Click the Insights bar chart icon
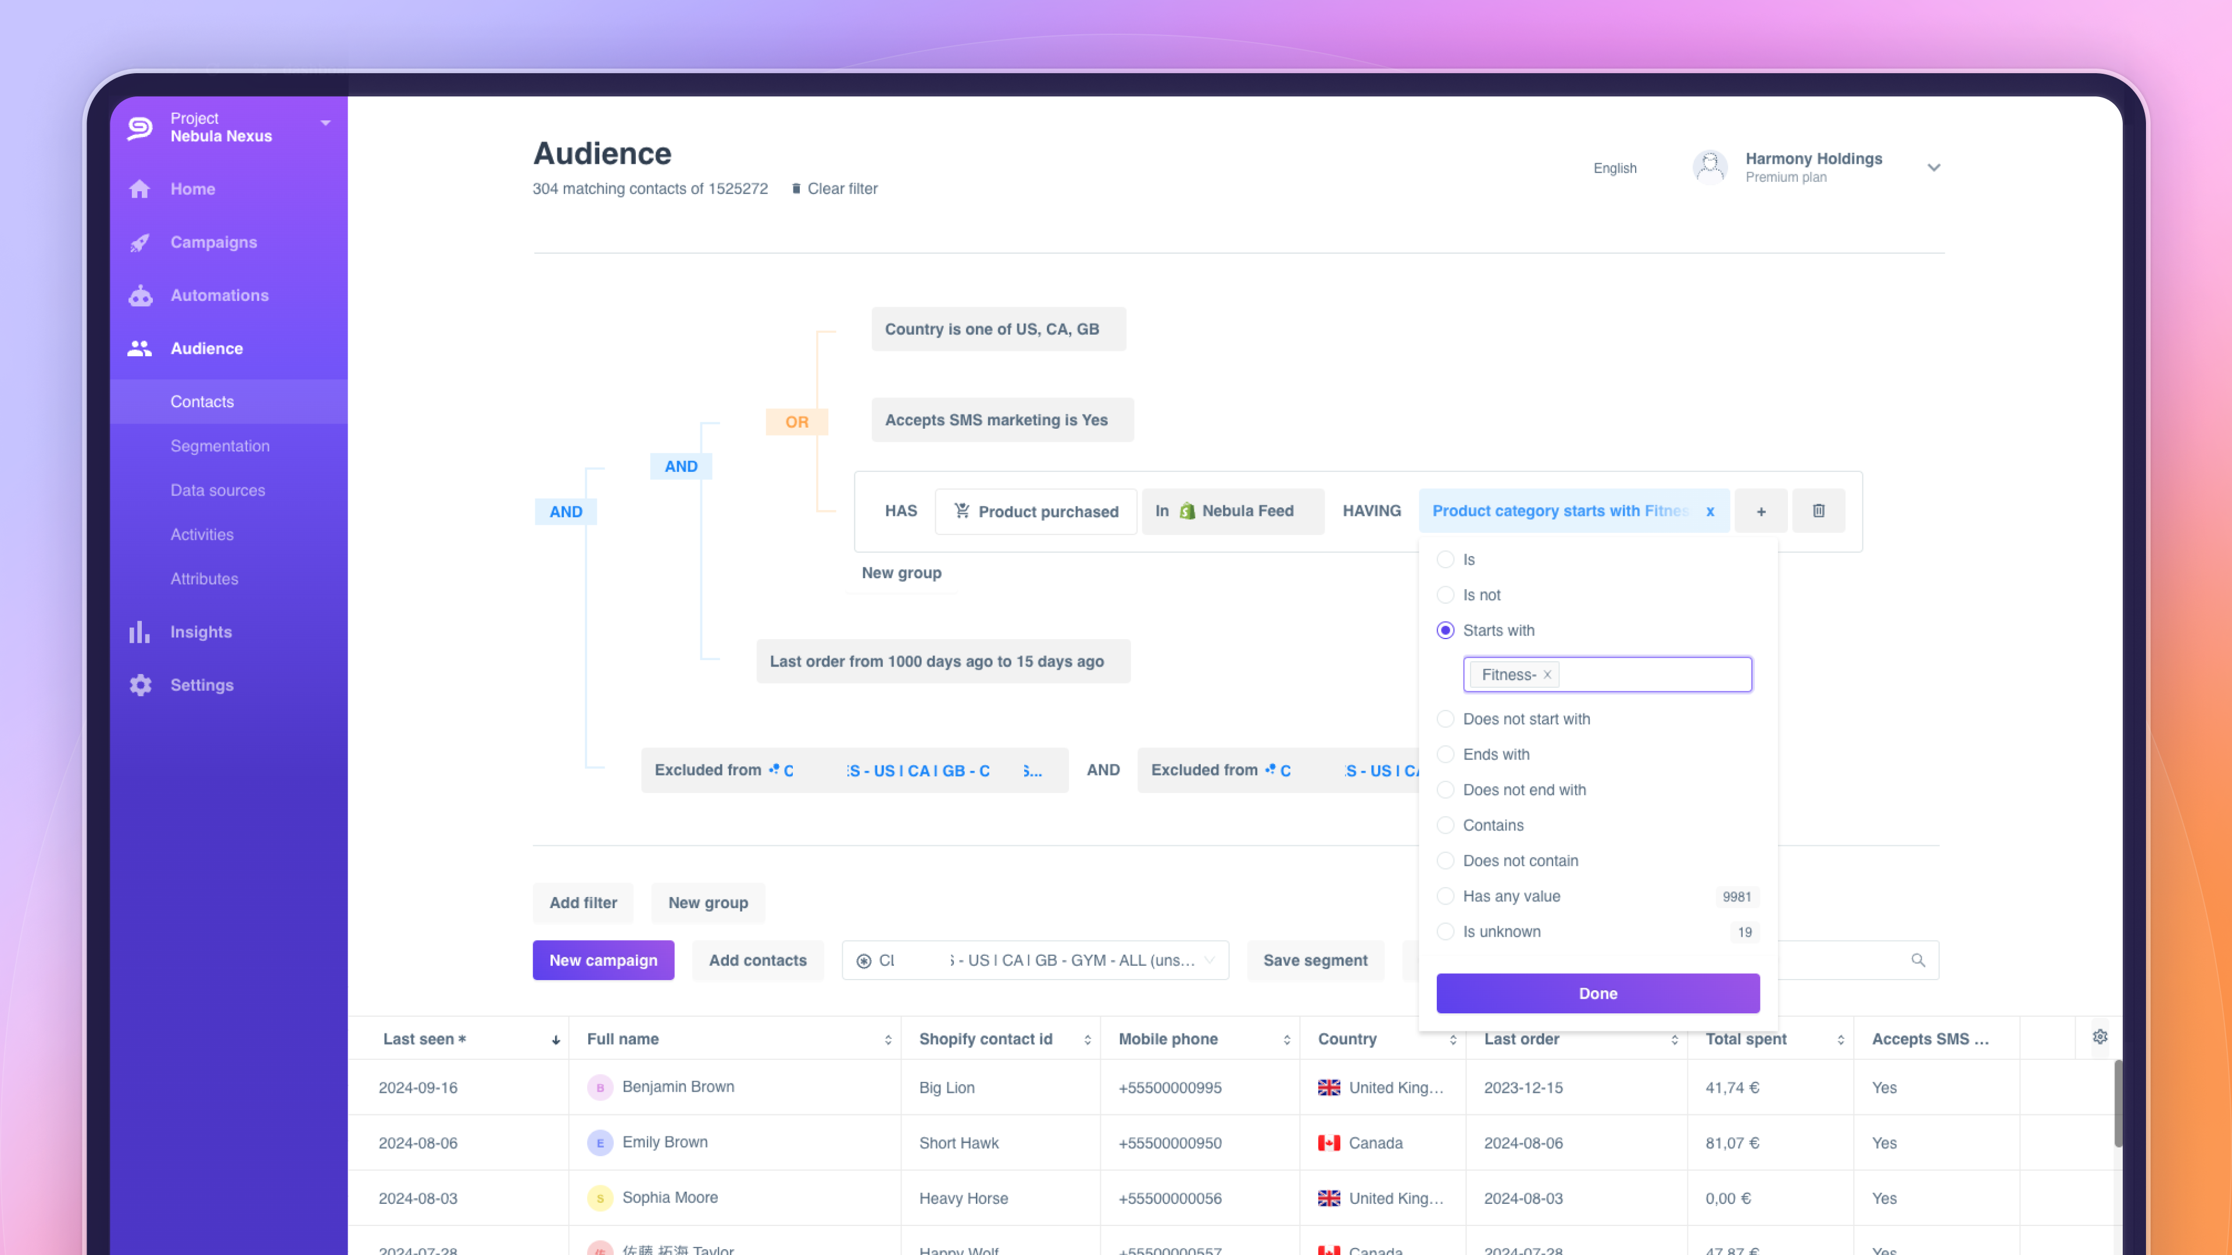 click(x=139, y=632)
